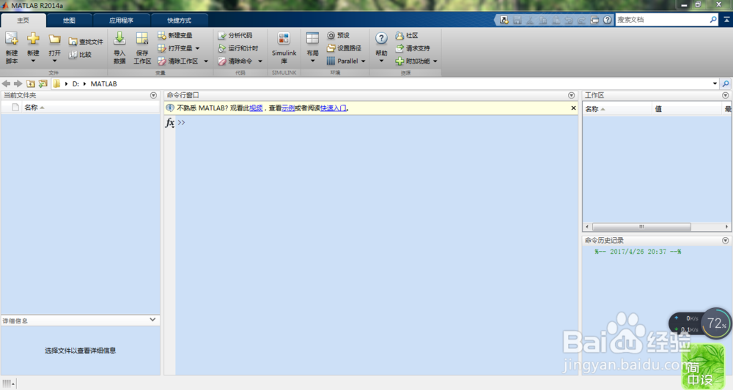Open the 命令历史记录 panel actions menu
The width and height of the screenshot is (733, 390).
click(725, 240)
